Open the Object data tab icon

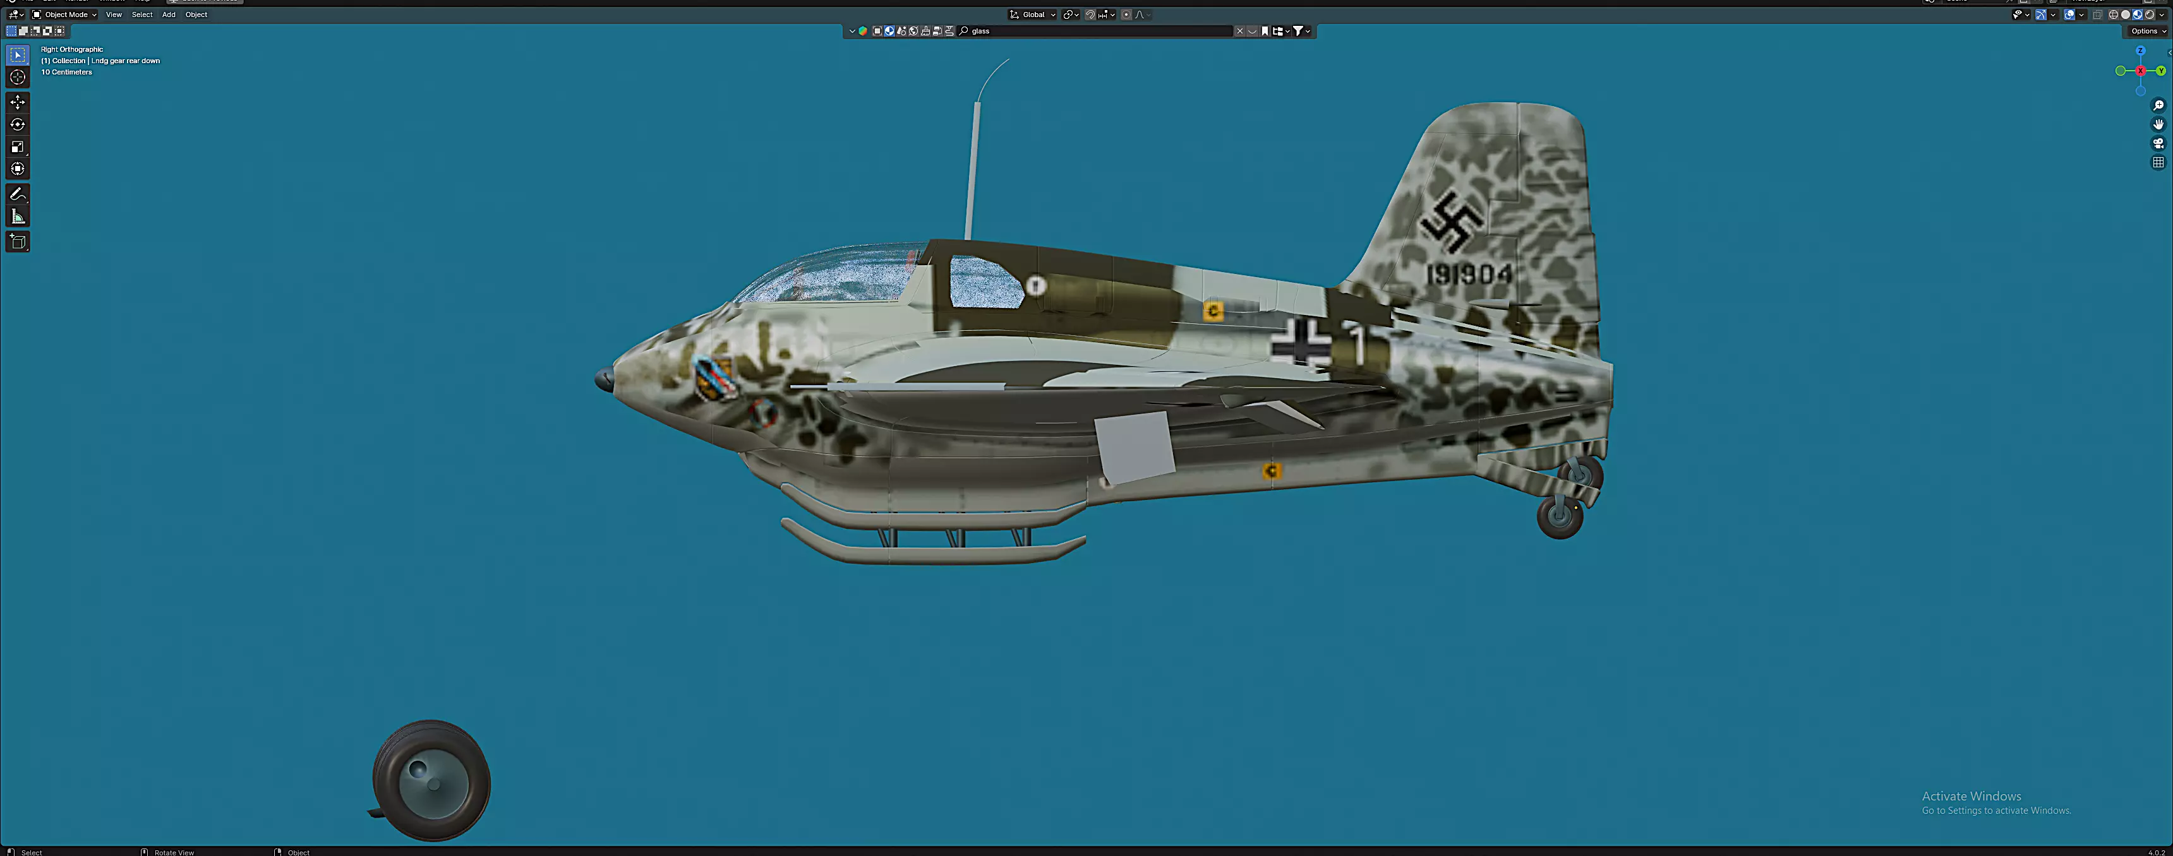937,31
